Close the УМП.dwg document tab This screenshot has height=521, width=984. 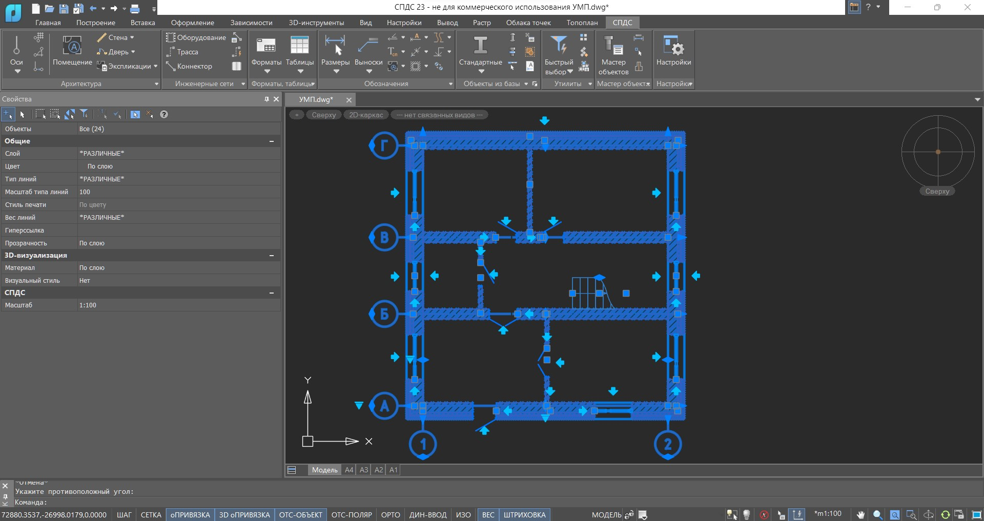349,100
